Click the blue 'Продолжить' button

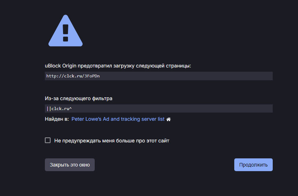[253, 165]
